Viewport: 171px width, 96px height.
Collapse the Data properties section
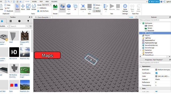tap(141, 89)
